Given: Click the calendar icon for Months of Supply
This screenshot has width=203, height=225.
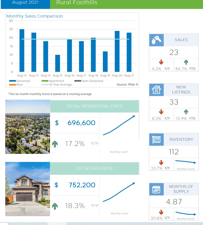Looking at the screenshot, I should click(x=156, y=189).
